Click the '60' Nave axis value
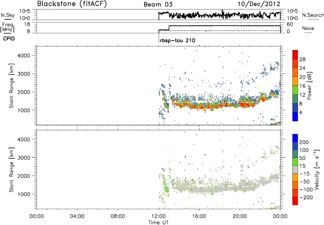This screenshot has width=324, height=225. point(290,24)
